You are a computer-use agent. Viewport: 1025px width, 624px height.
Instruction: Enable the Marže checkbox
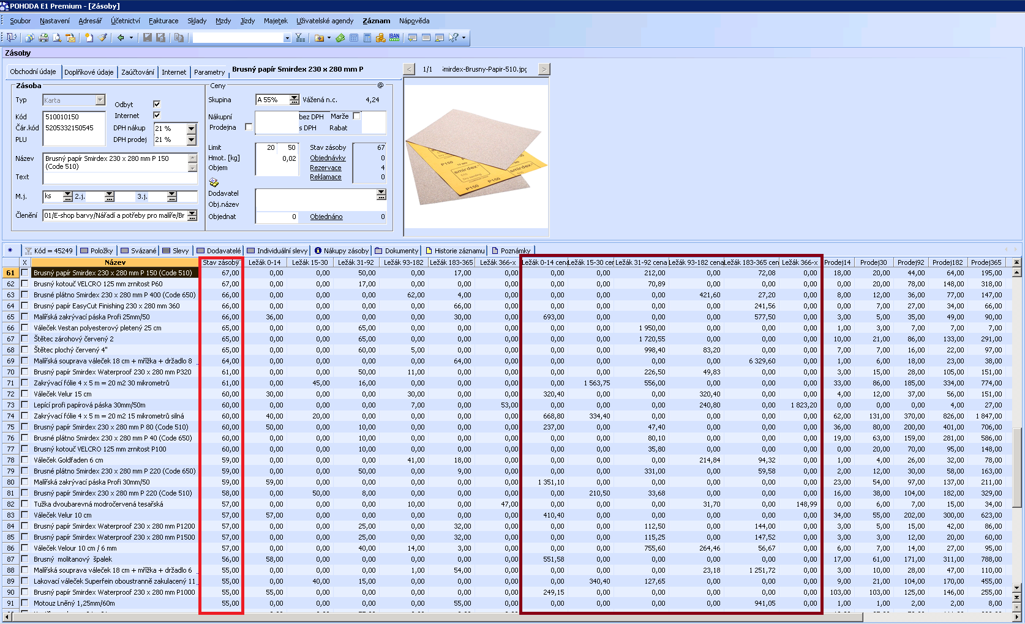[x=356, y=116]
